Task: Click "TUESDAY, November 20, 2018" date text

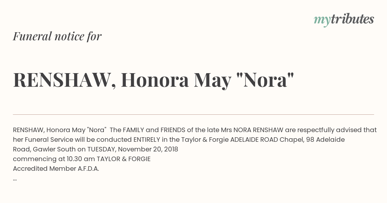Action: tap(133, 149)
